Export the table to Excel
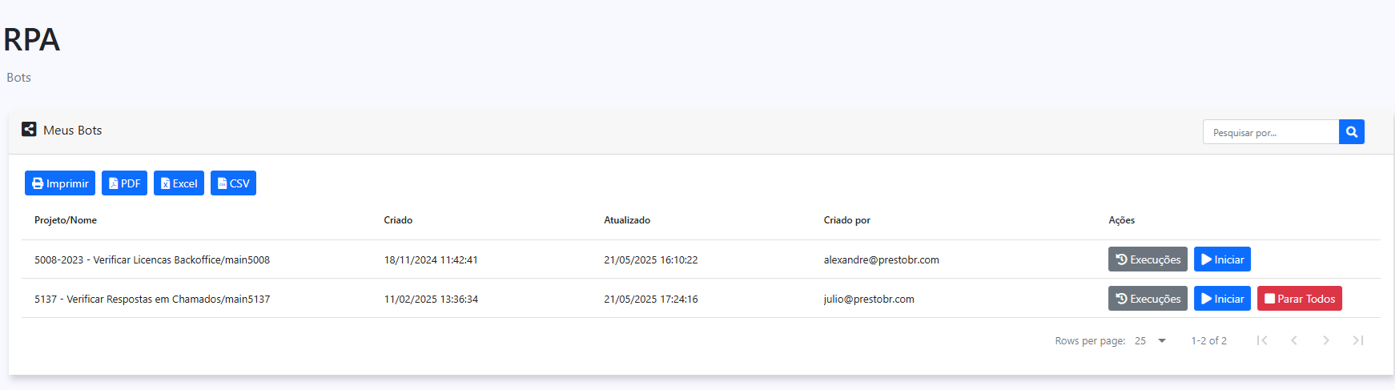Viewport: 1395px width, 390px height. pyautogui.click(x=179, y=183)
